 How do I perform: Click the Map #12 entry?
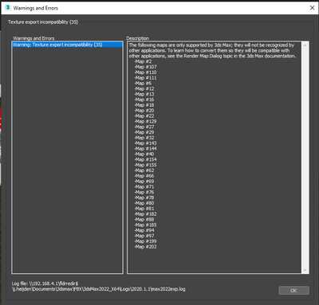[x=144, y=88]
